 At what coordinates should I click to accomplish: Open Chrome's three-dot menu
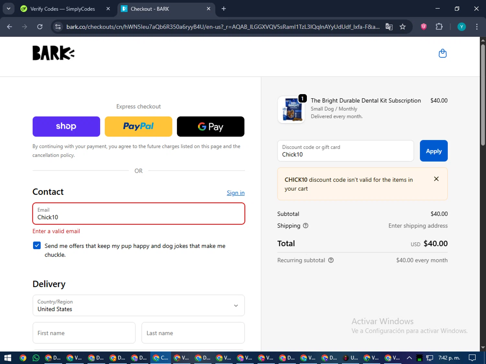tap(477, 27)
